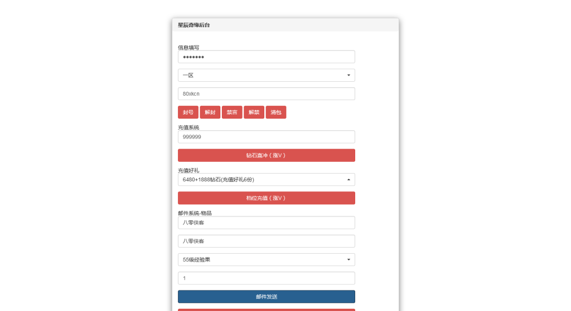Click the 钻石直冲（涨V）button
The image size is (571, 311).
coord(266,156)
